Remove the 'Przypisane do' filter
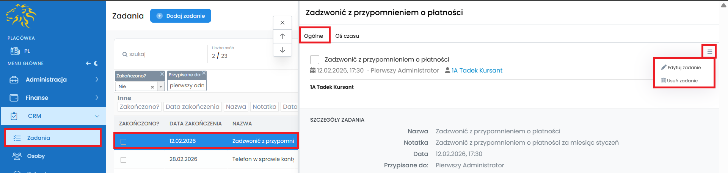Viewport: 728px width, 173px height. tap(204, 73)
